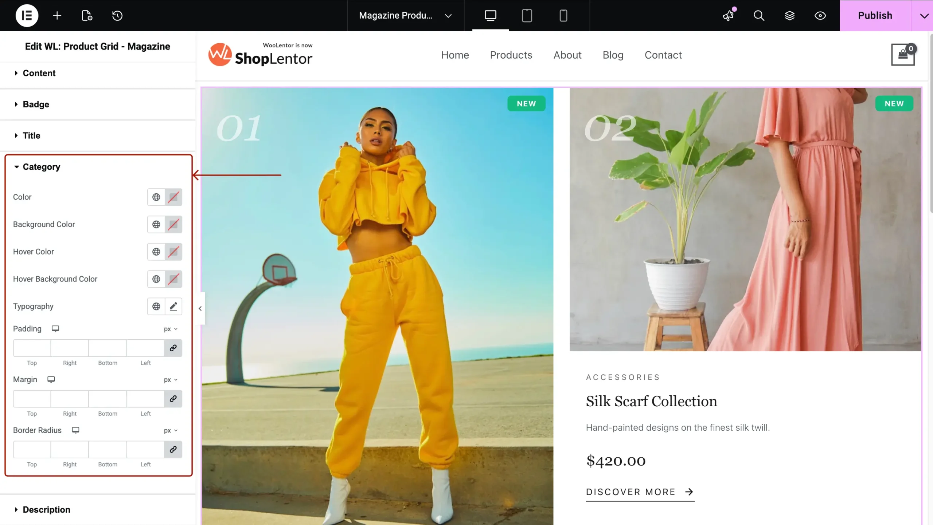Open the Padding px unit dropdown

point(171,329)
